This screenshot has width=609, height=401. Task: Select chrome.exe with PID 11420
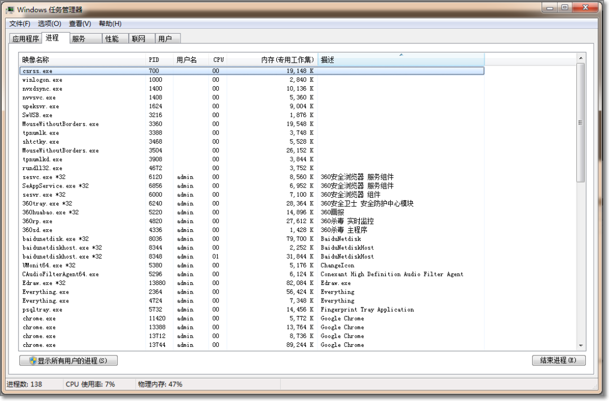pyautogui.click(x=251, y=318)
